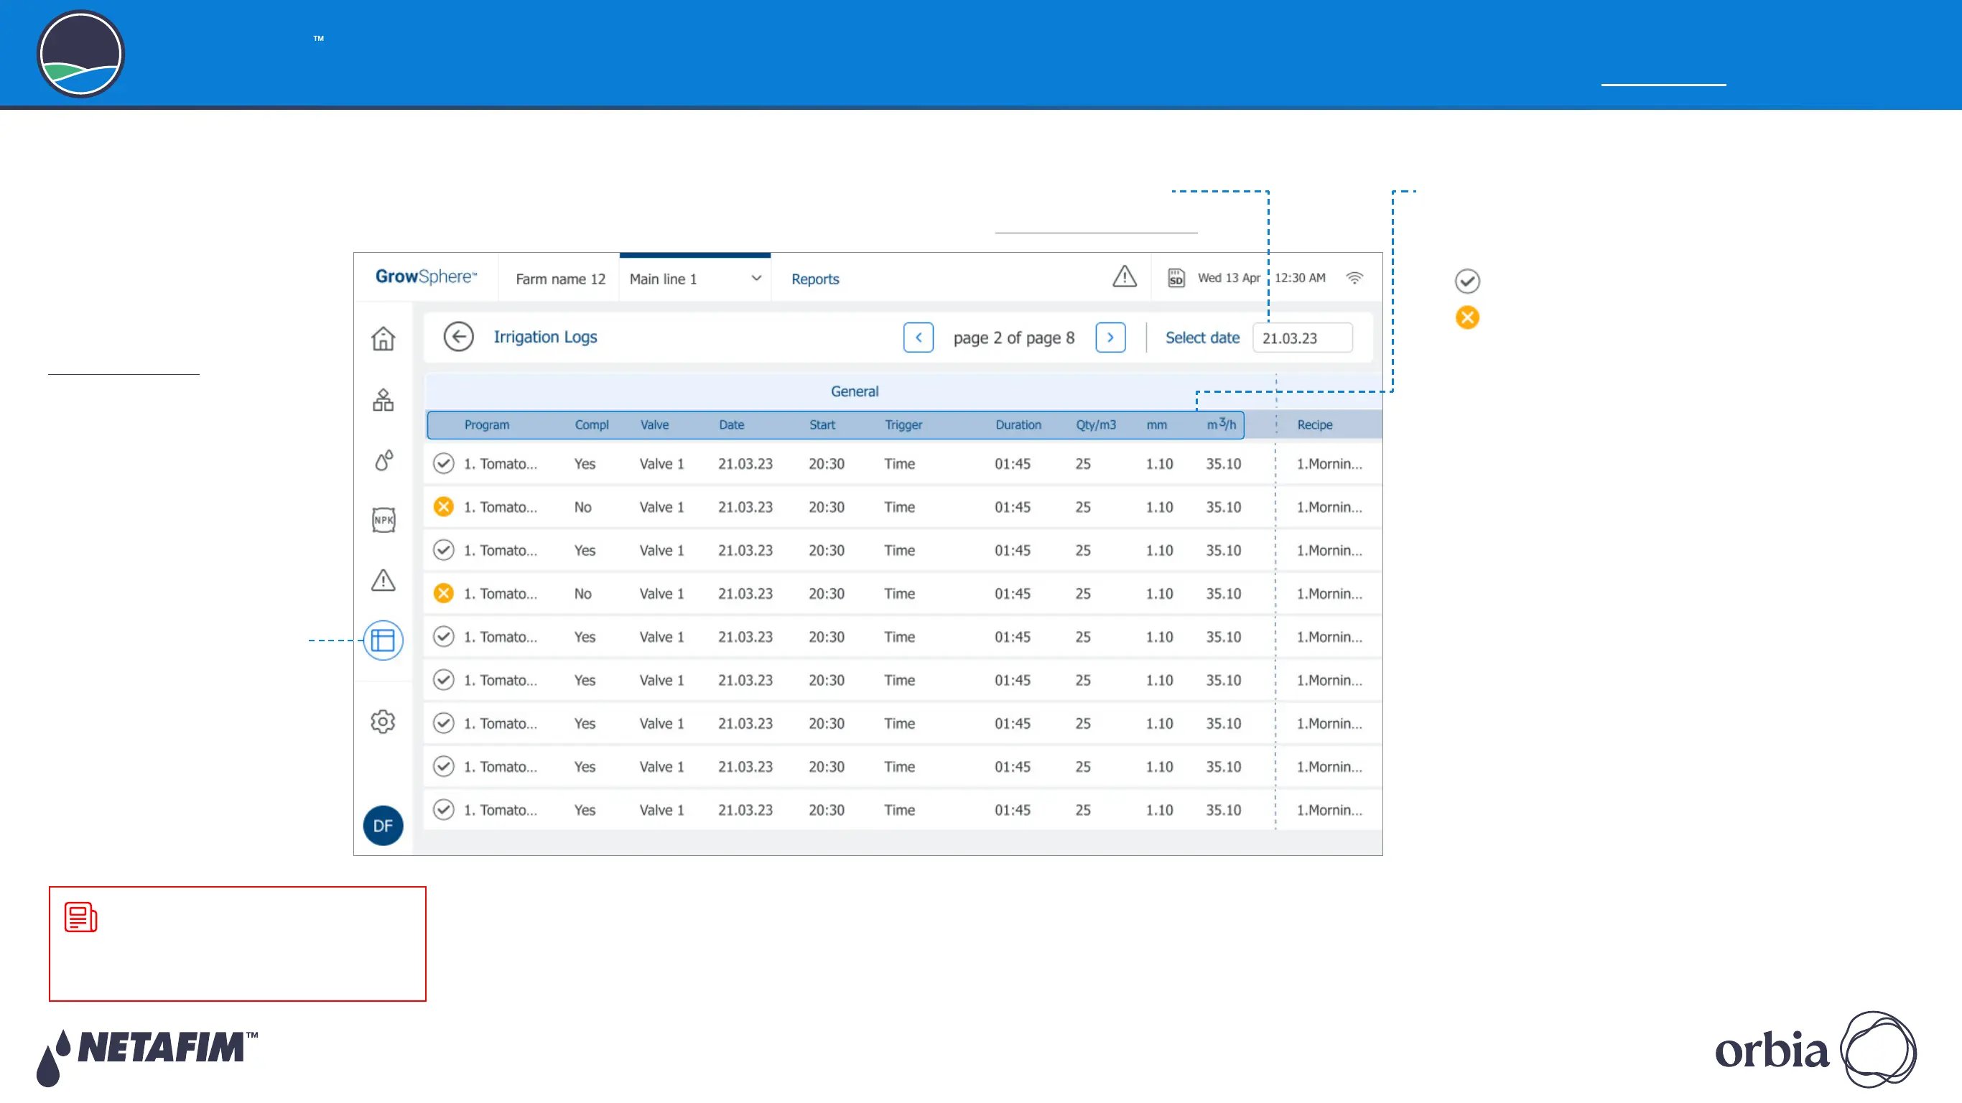Viewport: 1962px width, 1103px height.
Task: Click the warning triangle in top bar
Action: coord(1124,276)
